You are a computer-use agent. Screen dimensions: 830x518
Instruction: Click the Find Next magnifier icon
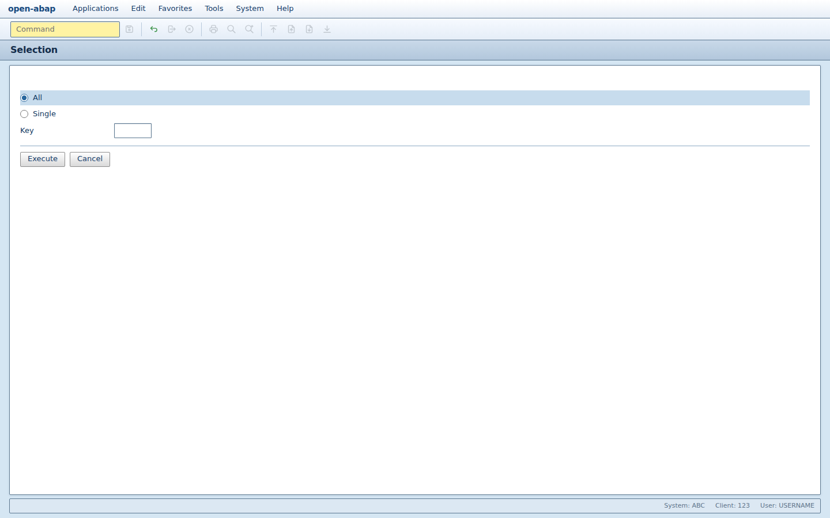click(x=250, y=29)
